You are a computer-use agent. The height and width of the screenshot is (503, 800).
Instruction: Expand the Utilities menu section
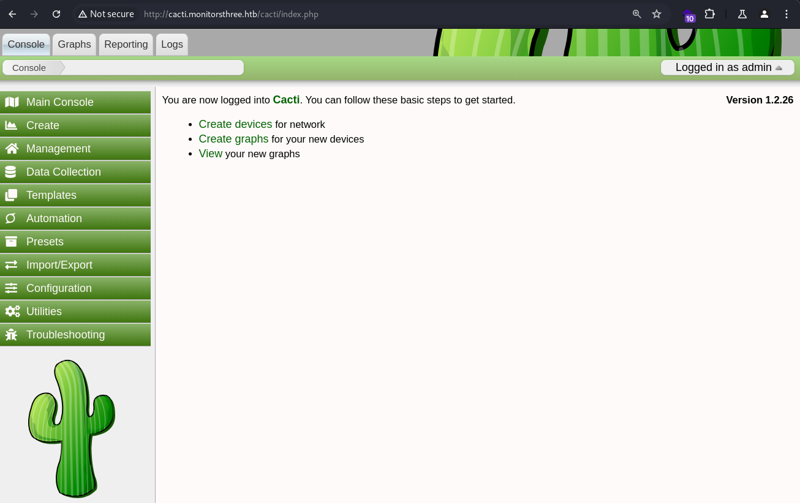tap(75, 311)
